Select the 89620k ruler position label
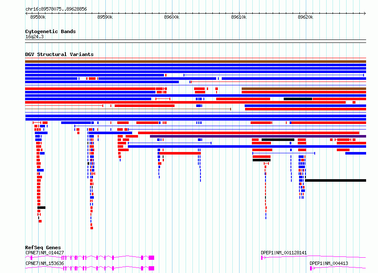The height and width of the screenshot is (273, 378). click(x=305, y=17)
